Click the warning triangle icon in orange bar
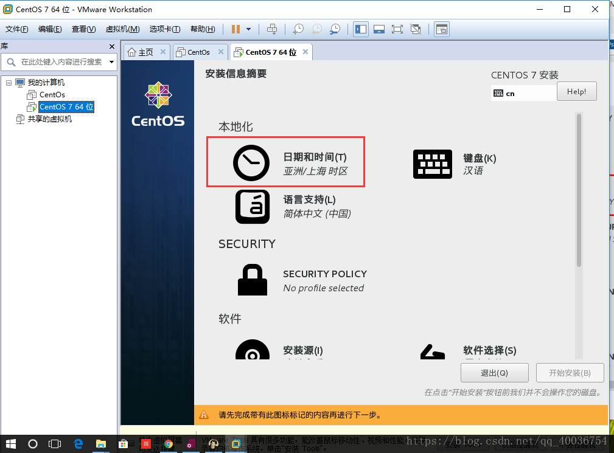Viewport: 614px width, 453px height. (204, 415)
